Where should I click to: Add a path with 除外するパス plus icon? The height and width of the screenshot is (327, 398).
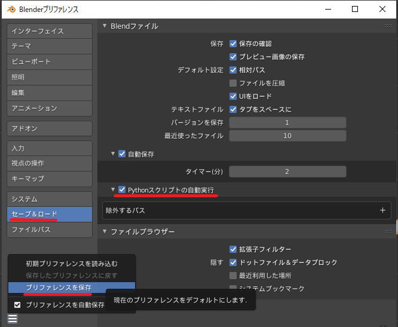(382, 210)
